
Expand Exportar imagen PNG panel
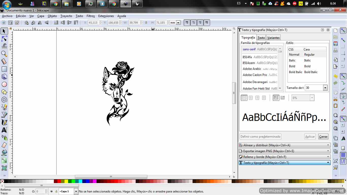[285, 151]
